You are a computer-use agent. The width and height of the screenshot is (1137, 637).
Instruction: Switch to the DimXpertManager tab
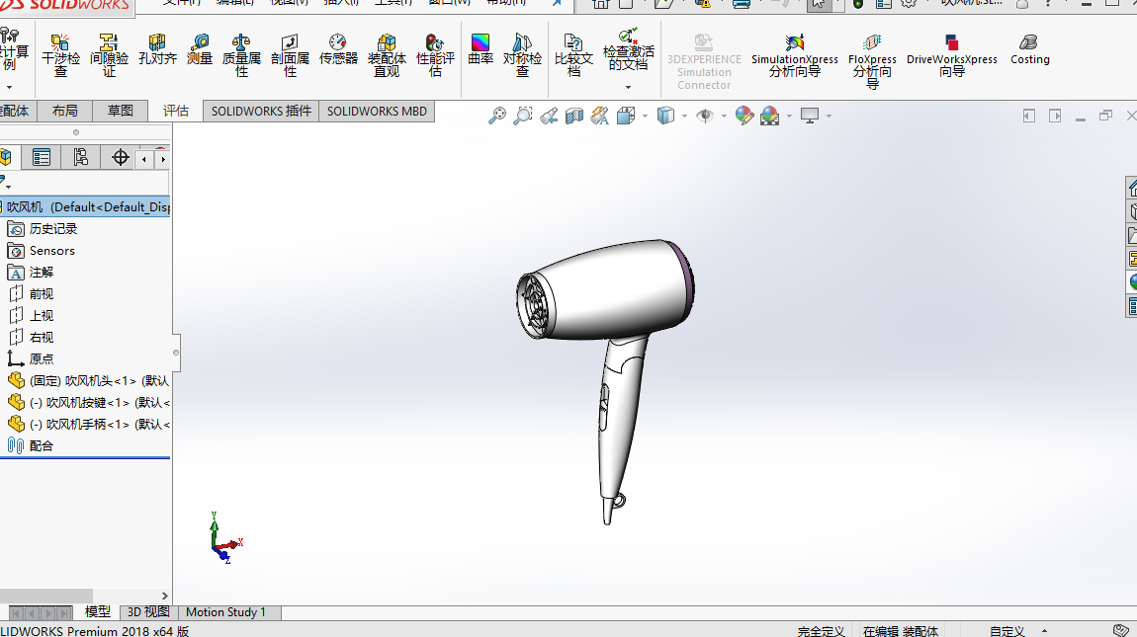(x=120, y=157)
